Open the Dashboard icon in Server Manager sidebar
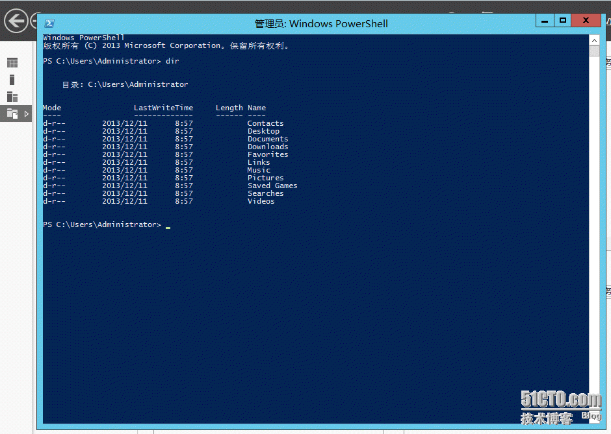This screenshot has height=434, width=611. [12, 63]
